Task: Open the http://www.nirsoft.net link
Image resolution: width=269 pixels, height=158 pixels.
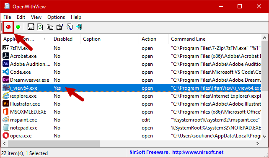Action: [198, 152]
